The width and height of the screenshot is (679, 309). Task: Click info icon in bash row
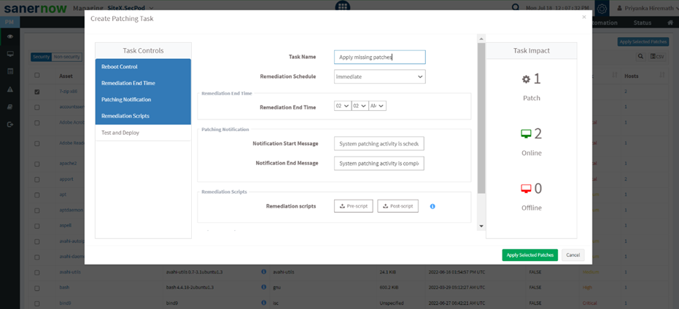(263, 287)
